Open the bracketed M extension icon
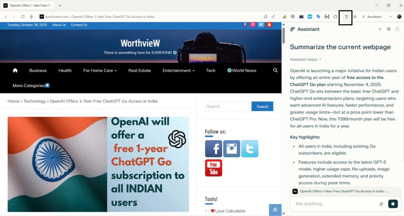The image size is (404, 216). click(327, 17)
